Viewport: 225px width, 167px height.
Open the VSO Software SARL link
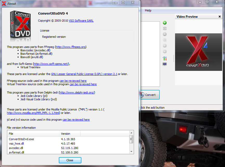tap(81, 21)
